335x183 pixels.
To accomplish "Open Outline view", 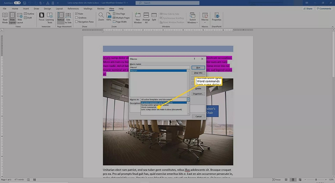I will (x=29, y=14).
